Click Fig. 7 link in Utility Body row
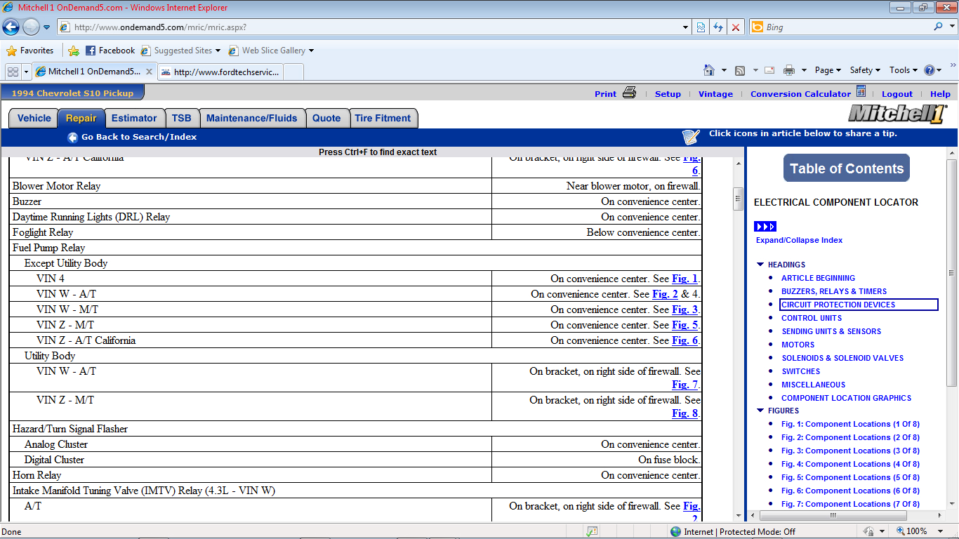 (684, 385)
